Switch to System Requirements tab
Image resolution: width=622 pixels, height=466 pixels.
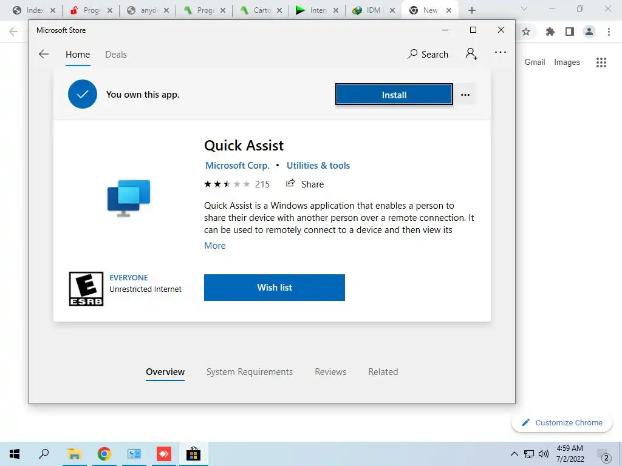pos(250,372)
